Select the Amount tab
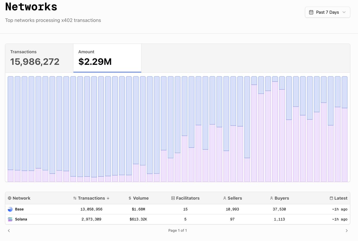 [x=107, y=58]
